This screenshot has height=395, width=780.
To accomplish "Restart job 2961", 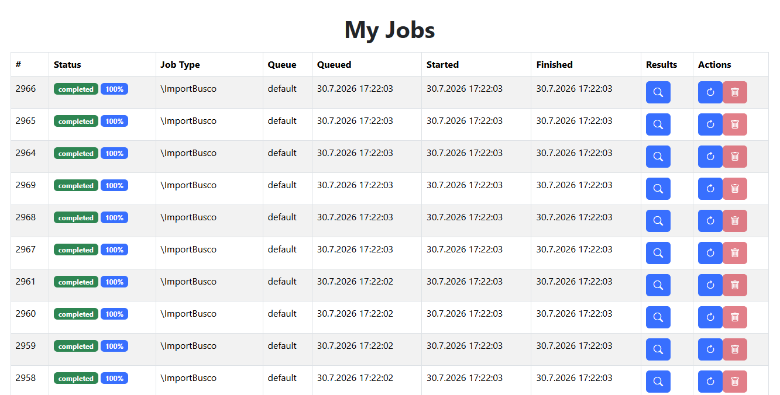I will coord(710,285).
